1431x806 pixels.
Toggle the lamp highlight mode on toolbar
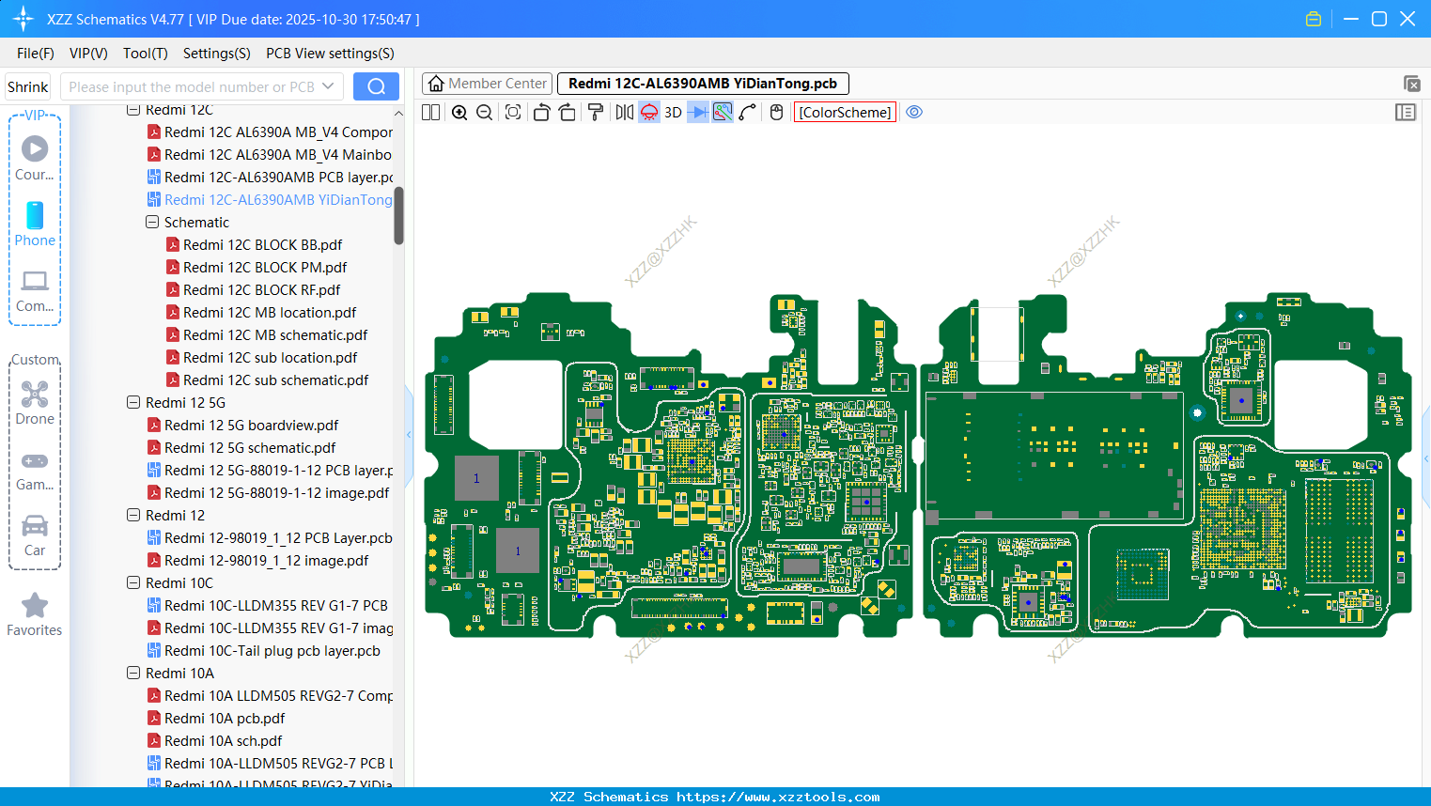648,112
